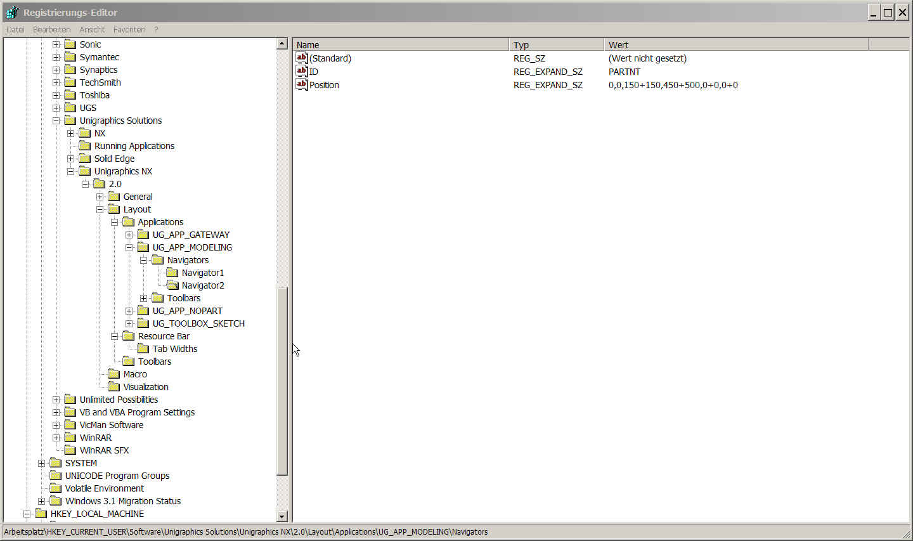Click the TechSmith folder icon
Viewport: 913px width, 541px height.
(x=70, y=82)
